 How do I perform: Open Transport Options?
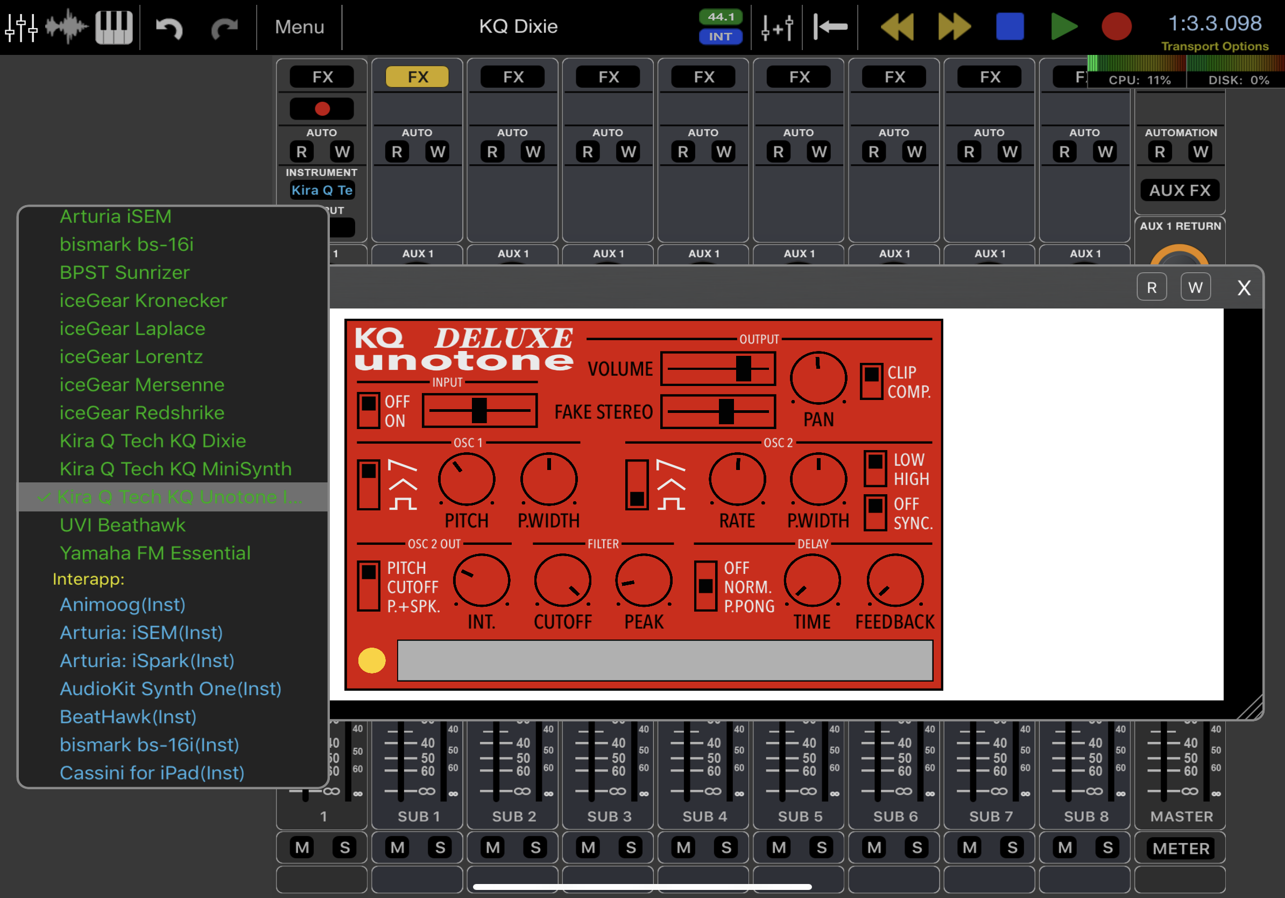click(1215, 46)
